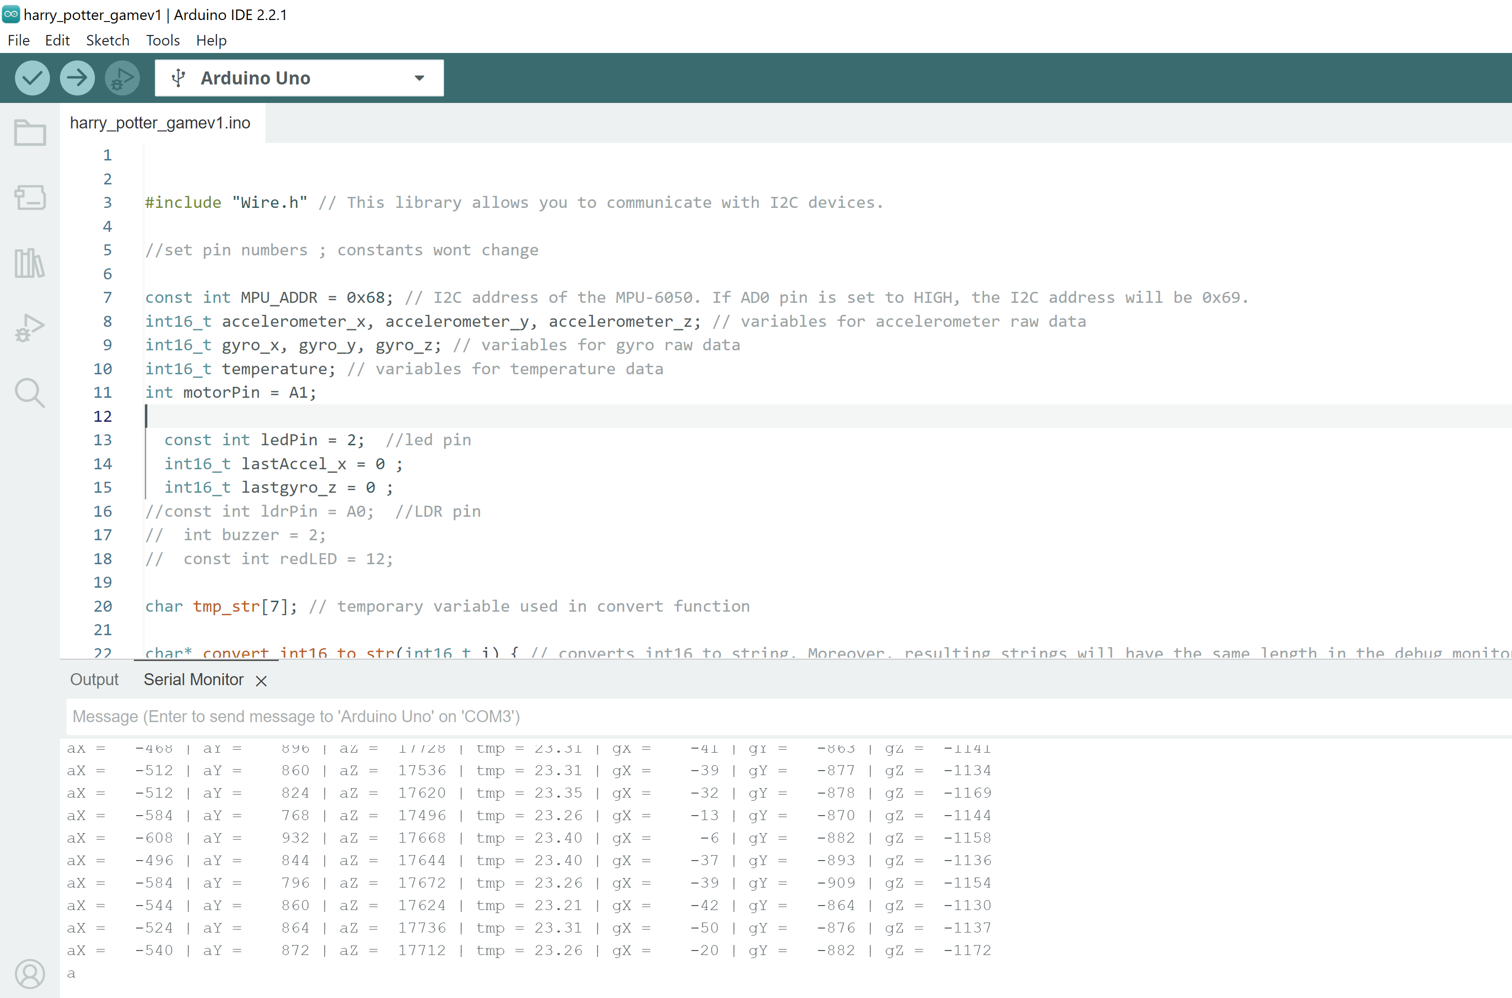Start debugging with the toolbar debug icon

(x=122, y=77)
